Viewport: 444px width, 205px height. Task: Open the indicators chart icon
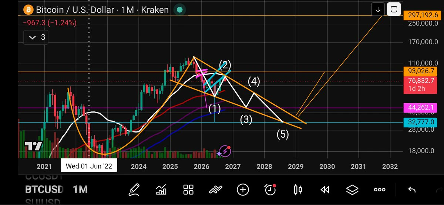coord(161,190)
